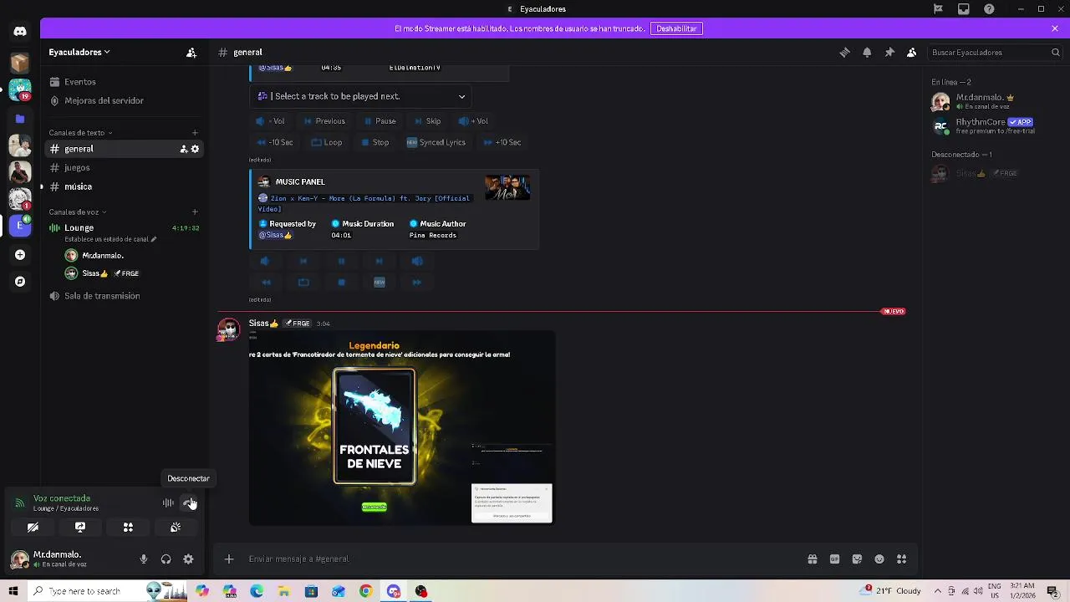Open user settings gear

click(x=188, y=559)
